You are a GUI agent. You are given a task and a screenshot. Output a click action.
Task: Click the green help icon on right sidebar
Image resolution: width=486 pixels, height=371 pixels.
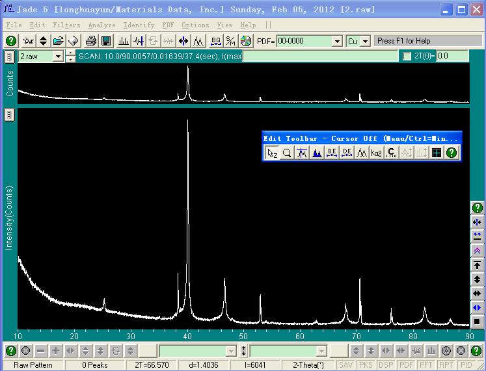click(477, 208)
